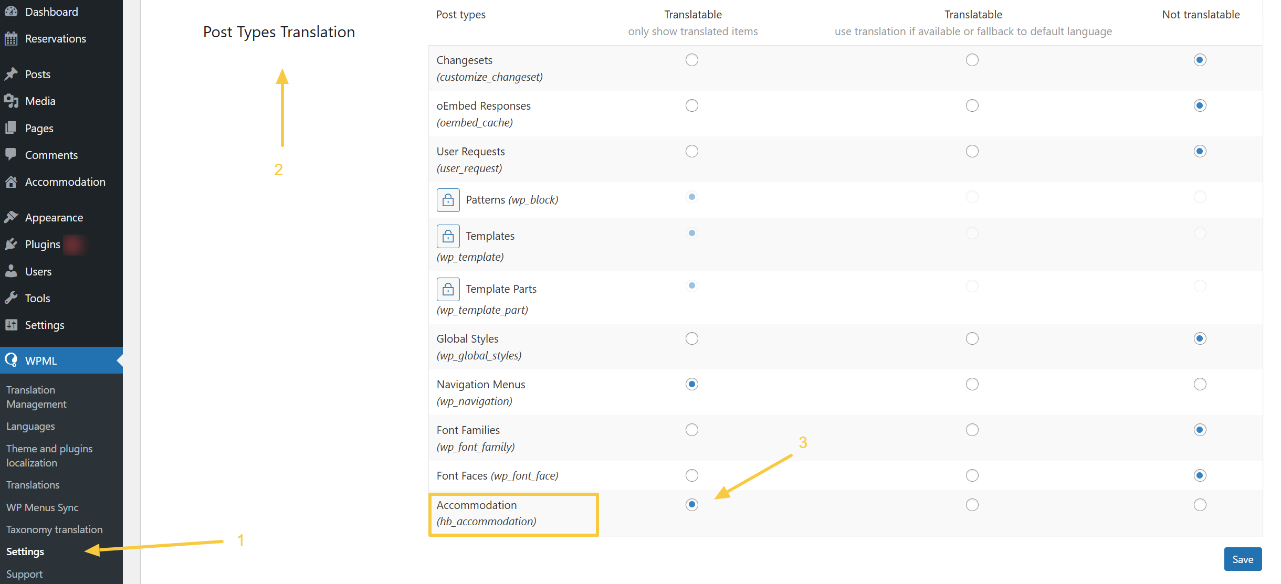Click the Posts pushpin icon

click(11, 74)
